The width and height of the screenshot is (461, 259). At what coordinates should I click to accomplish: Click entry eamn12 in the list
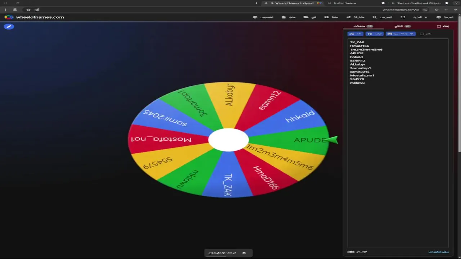[x=357, y=61]
